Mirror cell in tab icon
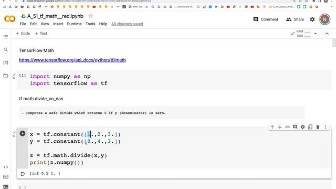336x189 pixels. point(310,127)
